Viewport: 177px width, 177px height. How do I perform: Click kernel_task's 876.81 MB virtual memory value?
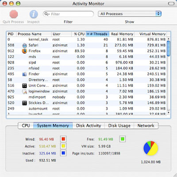click(156, 40)
